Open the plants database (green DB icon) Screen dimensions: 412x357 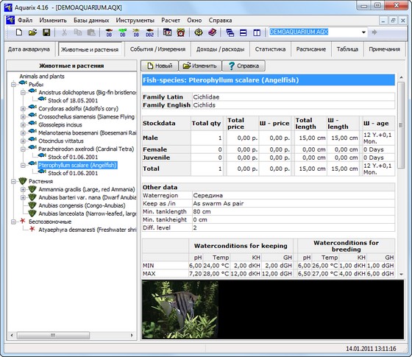pyautogui.click(x=123, y=32)
